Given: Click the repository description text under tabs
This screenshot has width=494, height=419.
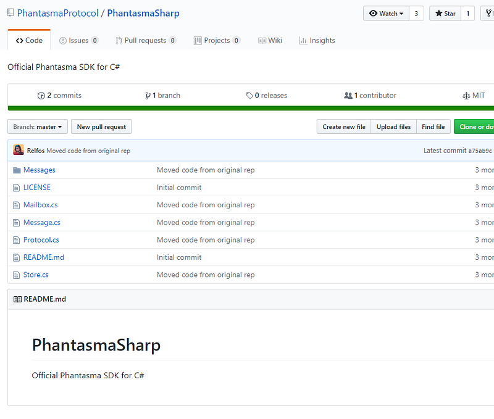Looking at the screenshot, I should click(x=64, y=67).
